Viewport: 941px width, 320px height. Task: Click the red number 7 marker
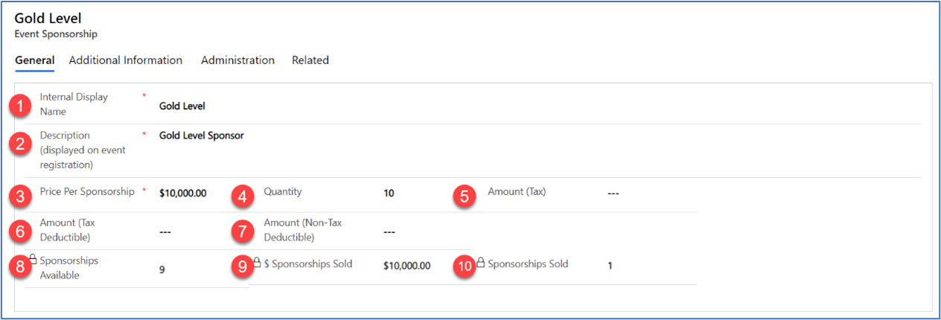[243, 231]
